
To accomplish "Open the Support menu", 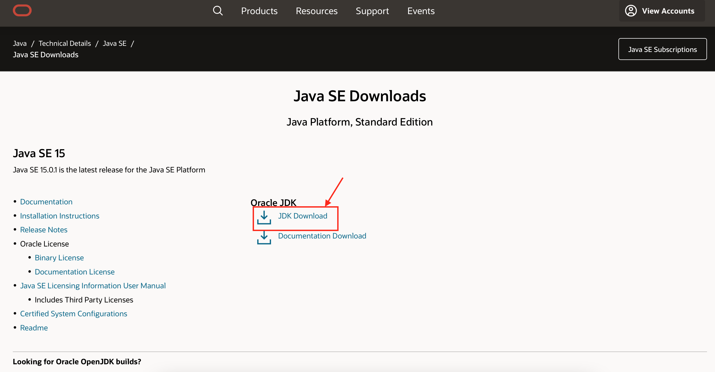I will (x=372, y=11).
